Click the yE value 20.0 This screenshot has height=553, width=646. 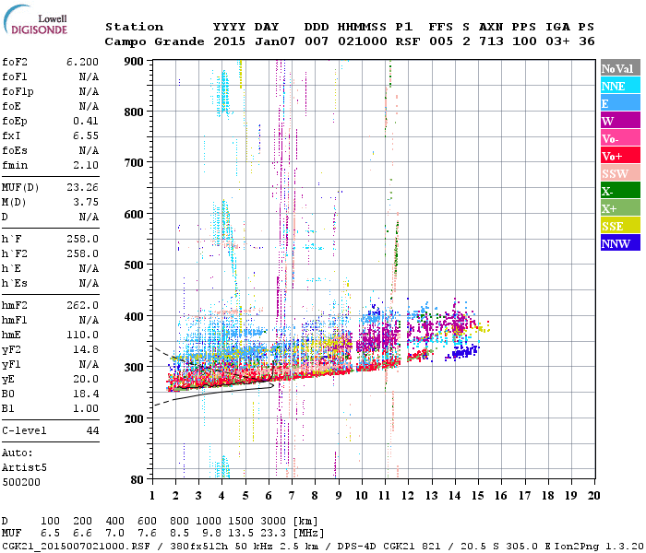point(86,380)
